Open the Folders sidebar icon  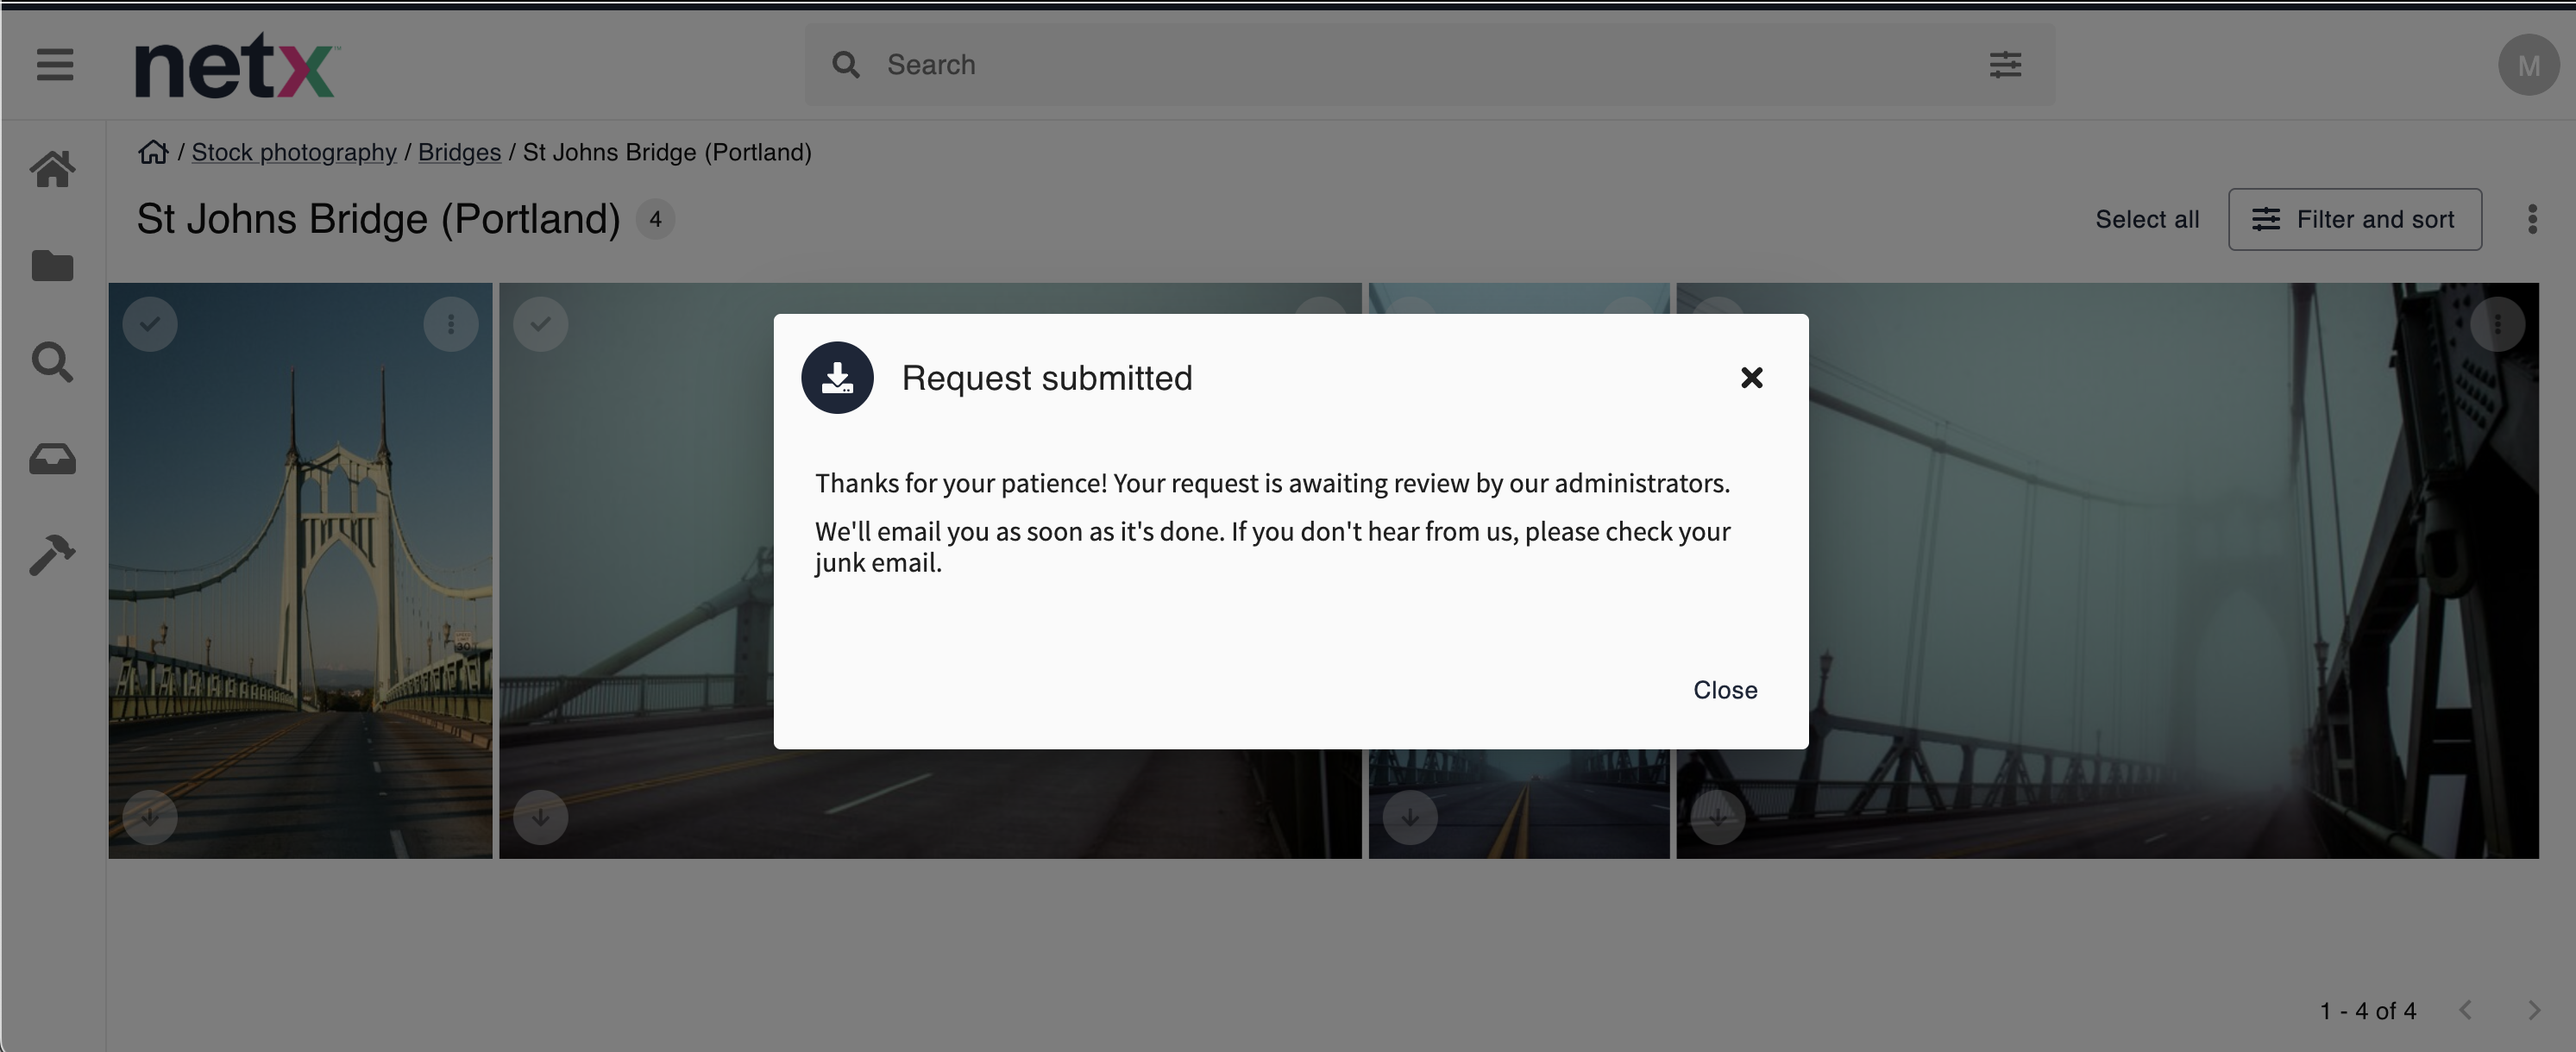[x=52, y=266]
